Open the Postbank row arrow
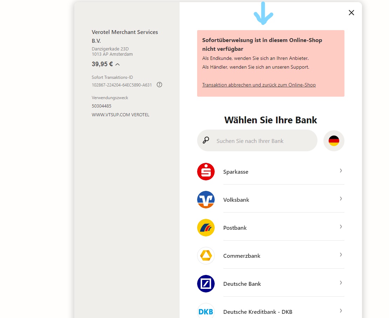This screenshot has width=389, height=318. pos(341,227)
